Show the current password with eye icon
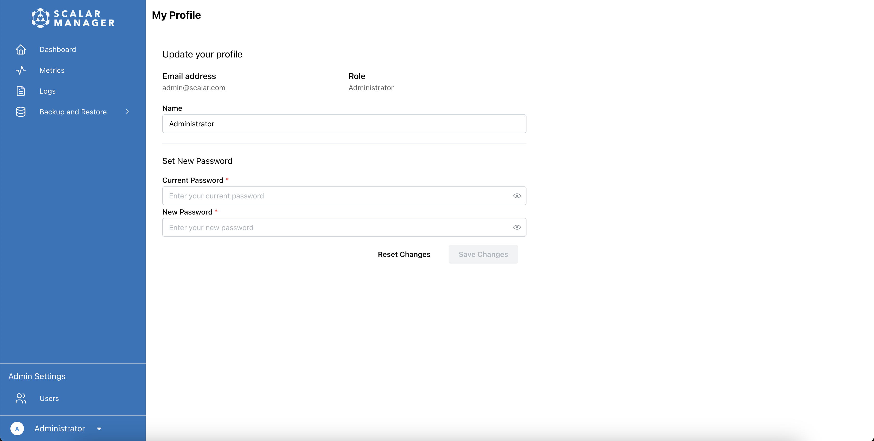Image resolution: width=874 pixels, height=441 pixels. [x=517, y=196]
